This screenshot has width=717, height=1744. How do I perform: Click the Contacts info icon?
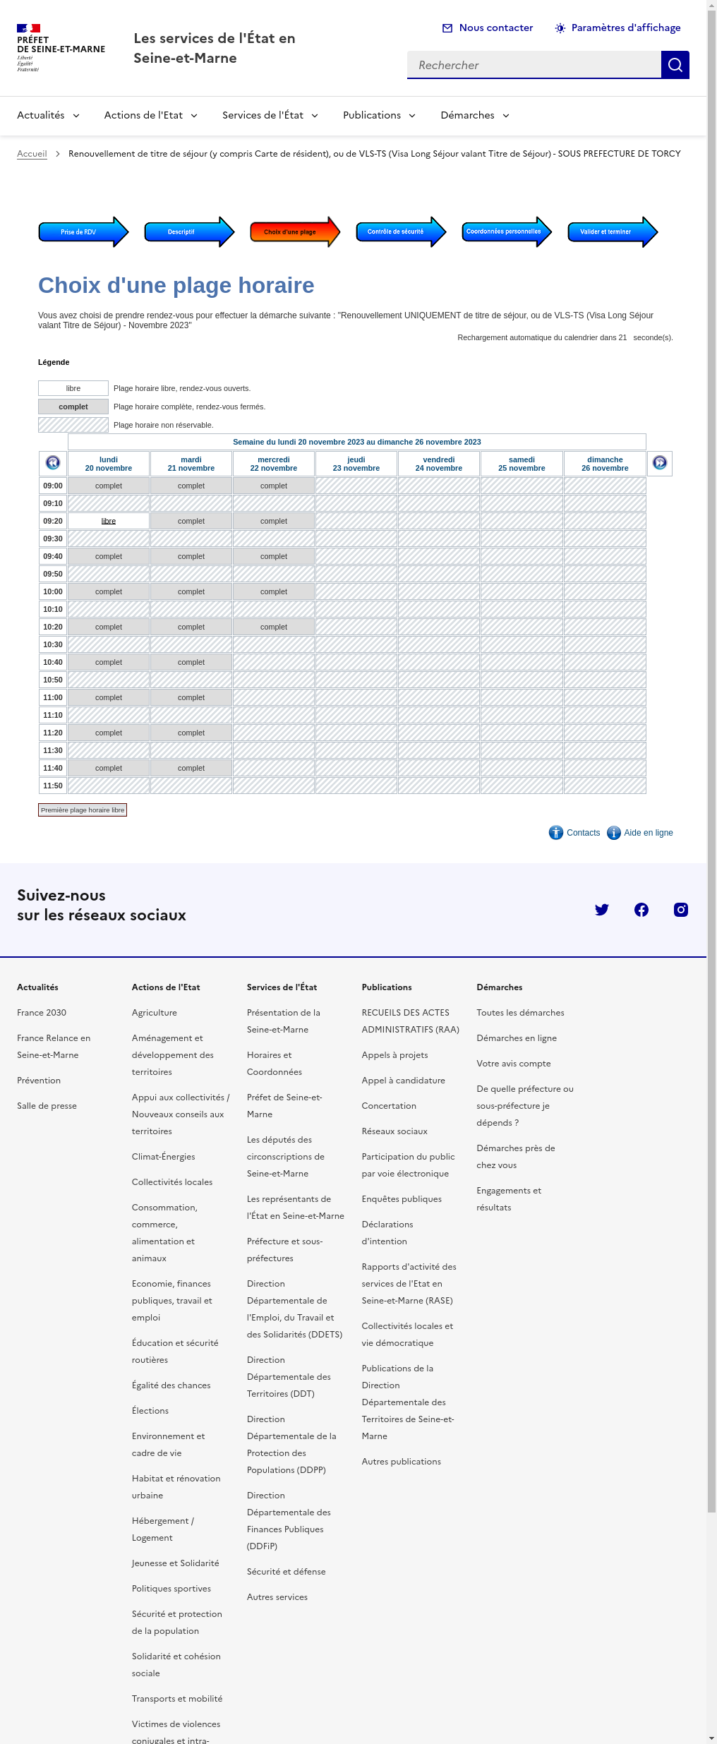click(556, 833)
